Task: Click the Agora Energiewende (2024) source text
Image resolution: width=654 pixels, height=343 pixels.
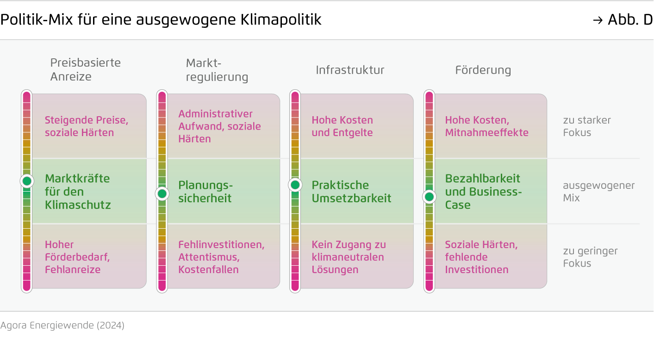Action: click(x=62, y=325)
